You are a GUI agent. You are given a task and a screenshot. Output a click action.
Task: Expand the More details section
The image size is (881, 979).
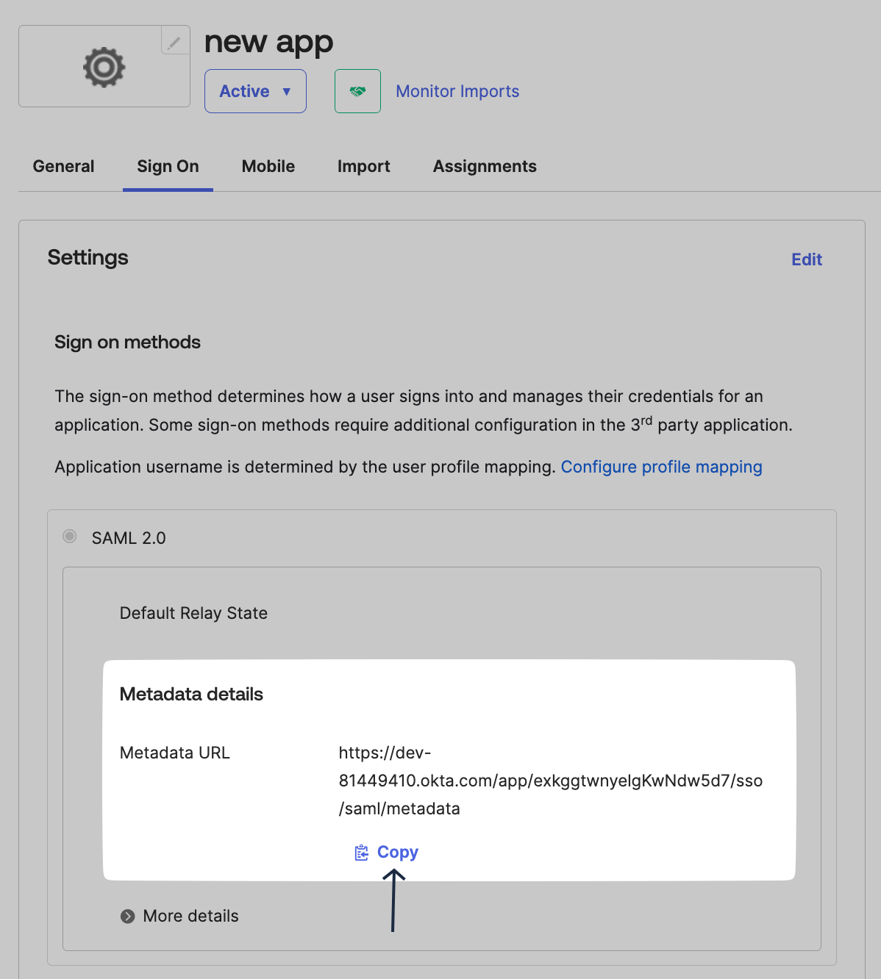pyautogui.click(x=190, y=916)
